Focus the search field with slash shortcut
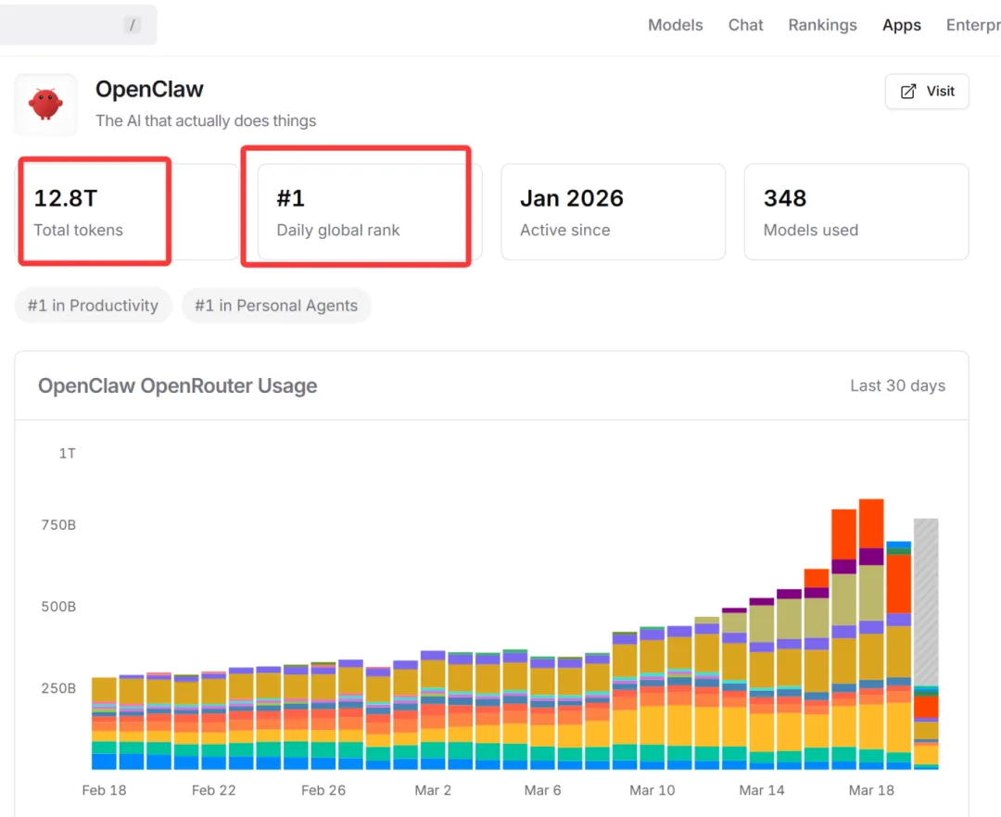This screenshot has height=817, width=1001. point(78,25)
